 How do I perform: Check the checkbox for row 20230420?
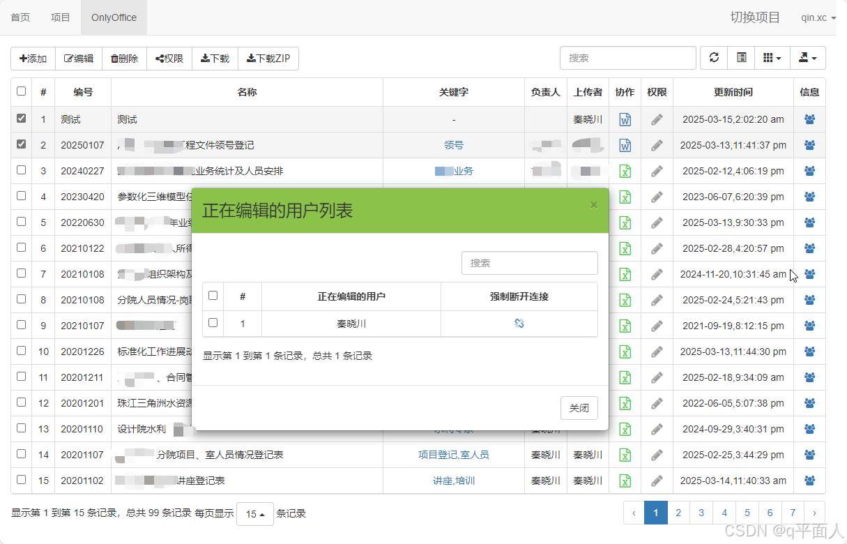[21, 196]
